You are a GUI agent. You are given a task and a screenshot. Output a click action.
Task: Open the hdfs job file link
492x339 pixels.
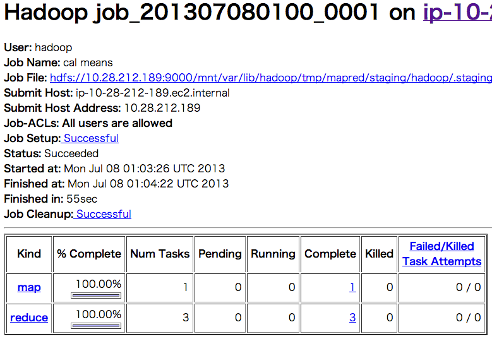click(x=271, y=78)
